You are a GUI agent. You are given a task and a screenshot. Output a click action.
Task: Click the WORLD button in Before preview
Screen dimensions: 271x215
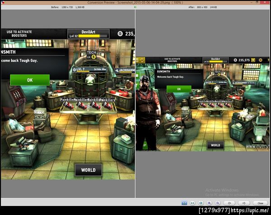click(89, 170)
